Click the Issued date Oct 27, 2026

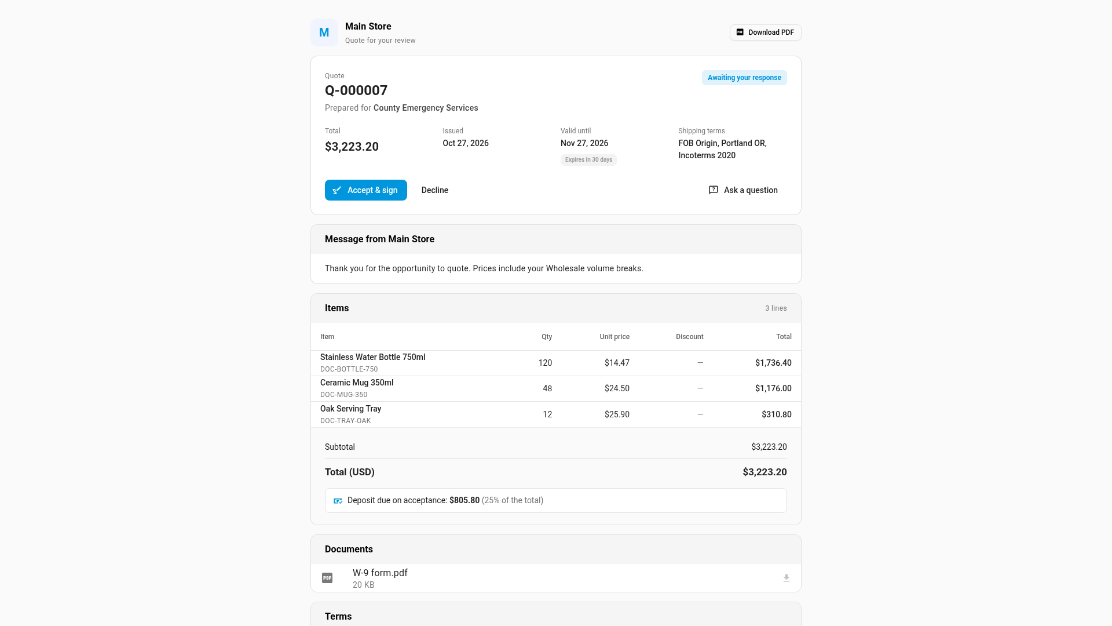point(466,143)
